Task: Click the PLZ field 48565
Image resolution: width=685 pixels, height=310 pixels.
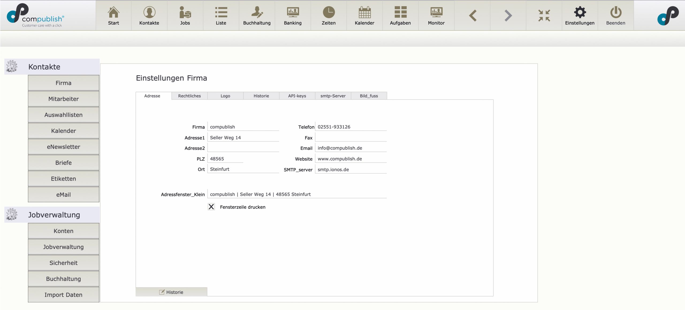Action: (225, 158)
